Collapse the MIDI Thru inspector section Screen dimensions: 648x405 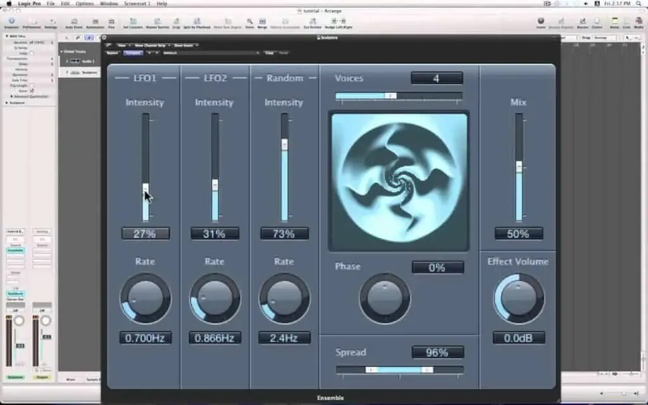(x=7, y=36)
